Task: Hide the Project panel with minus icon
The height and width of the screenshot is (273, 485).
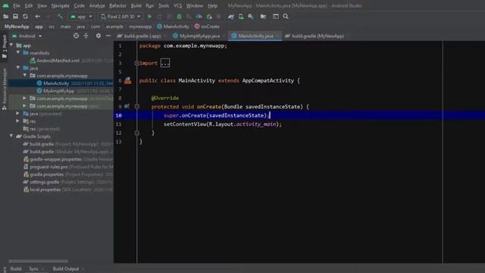Action: pos(108,36)
